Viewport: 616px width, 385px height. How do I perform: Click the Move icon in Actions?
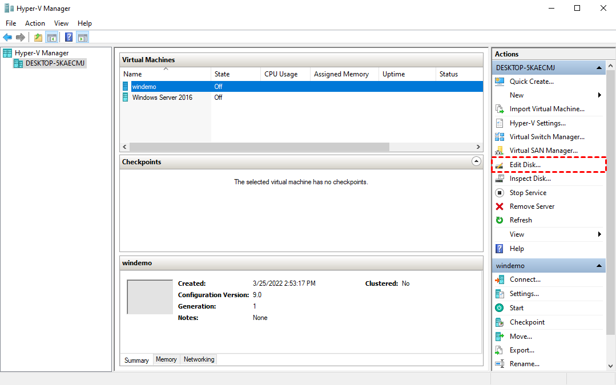click(x=500, y=337)
